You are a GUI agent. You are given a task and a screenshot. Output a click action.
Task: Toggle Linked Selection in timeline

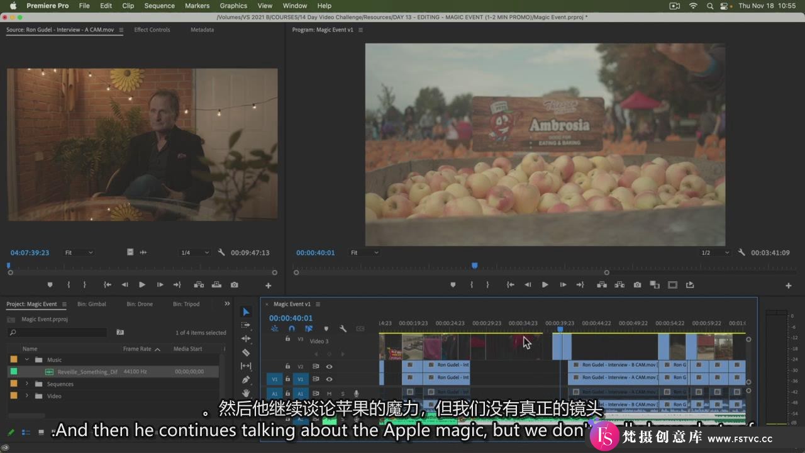tap(309, 328)
